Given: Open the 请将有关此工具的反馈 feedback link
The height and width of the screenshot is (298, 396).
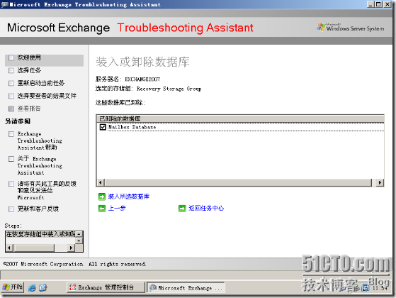Looking at the screenshot, I should [47, 190].
